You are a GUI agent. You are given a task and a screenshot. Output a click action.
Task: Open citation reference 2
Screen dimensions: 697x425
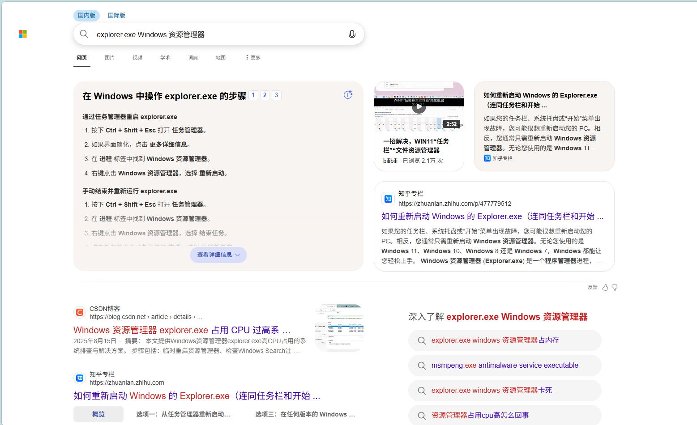(x=265, y=95)
